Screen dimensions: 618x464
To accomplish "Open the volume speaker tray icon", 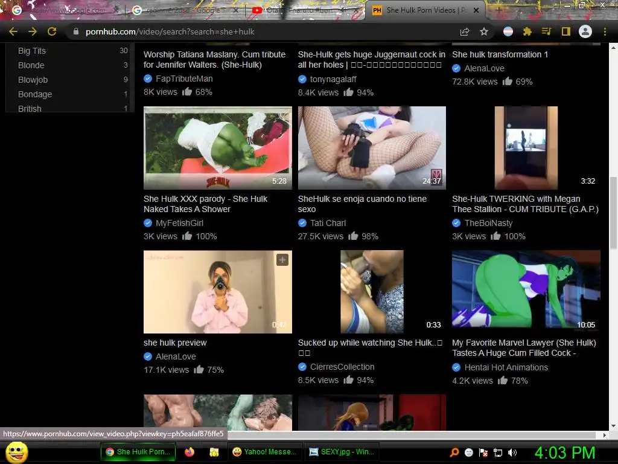I will point(512,453).
